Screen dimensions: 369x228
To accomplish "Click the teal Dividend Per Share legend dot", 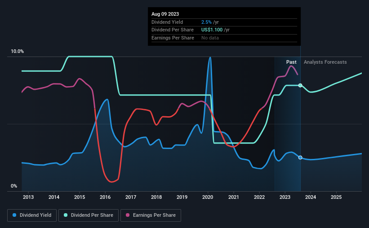I will click(66, 215).
